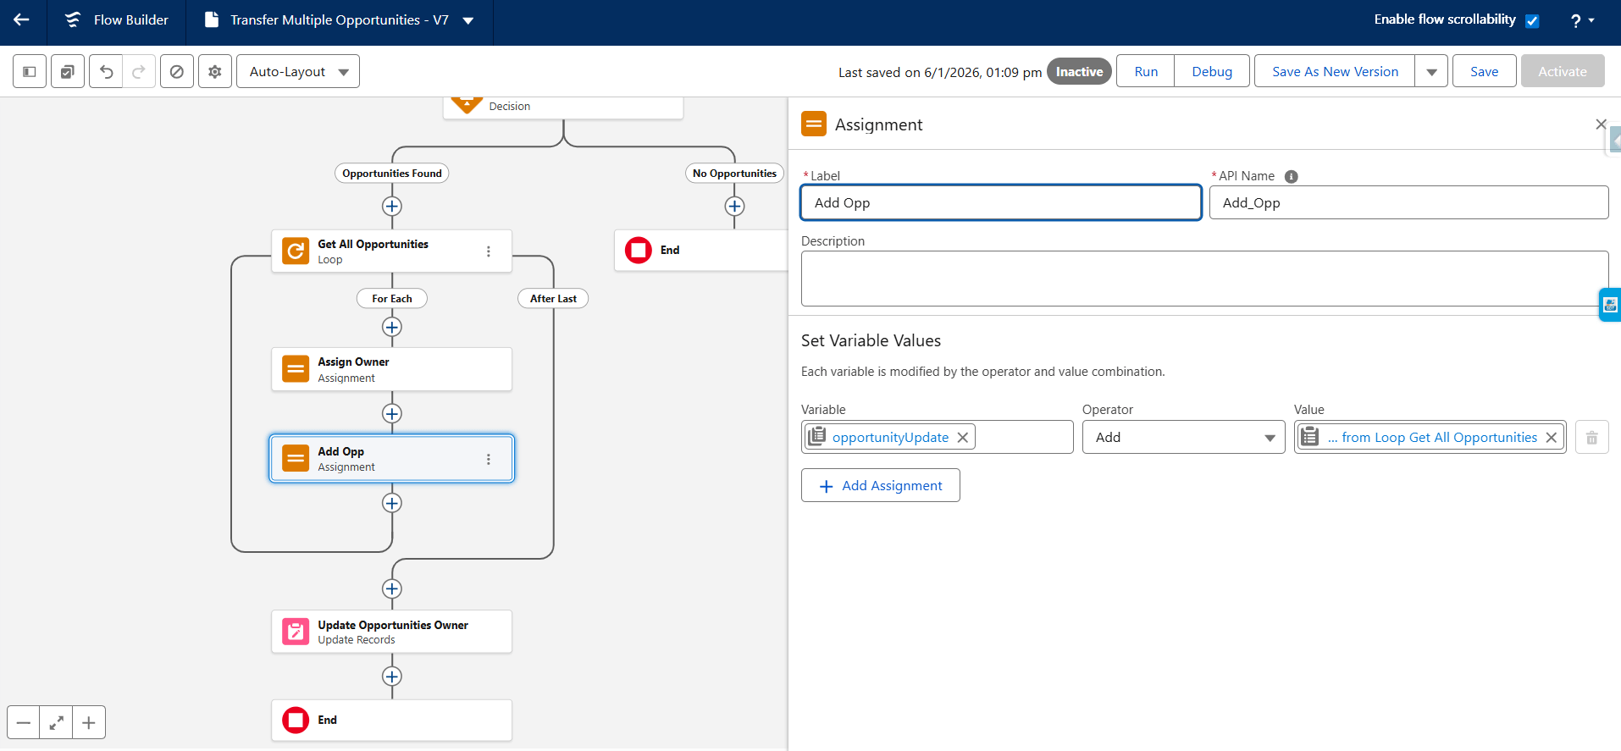The height and width of the screenshot is (751, 1621).
Task: Click in the Description text area
Action: click(1203, 279)
